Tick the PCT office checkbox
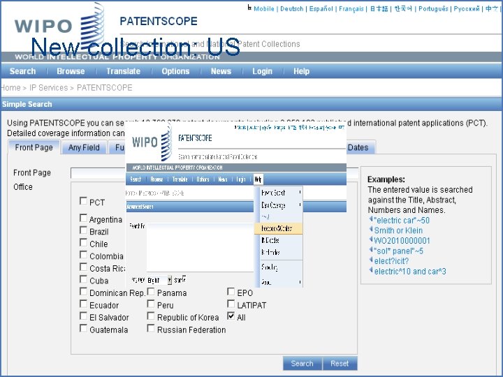 click(83, 201)
